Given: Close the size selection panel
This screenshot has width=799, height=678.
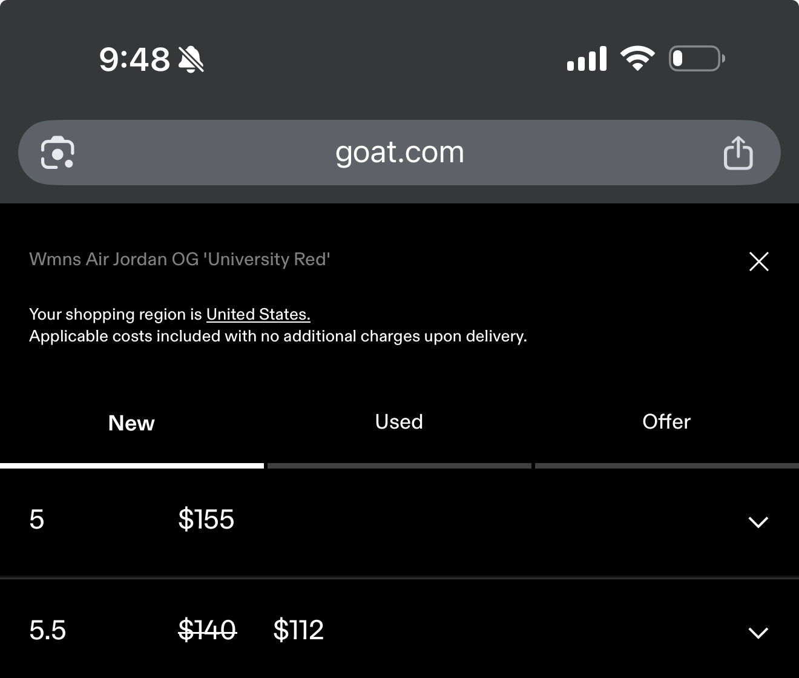Looking at the screenshot, I should coord(758,262).
